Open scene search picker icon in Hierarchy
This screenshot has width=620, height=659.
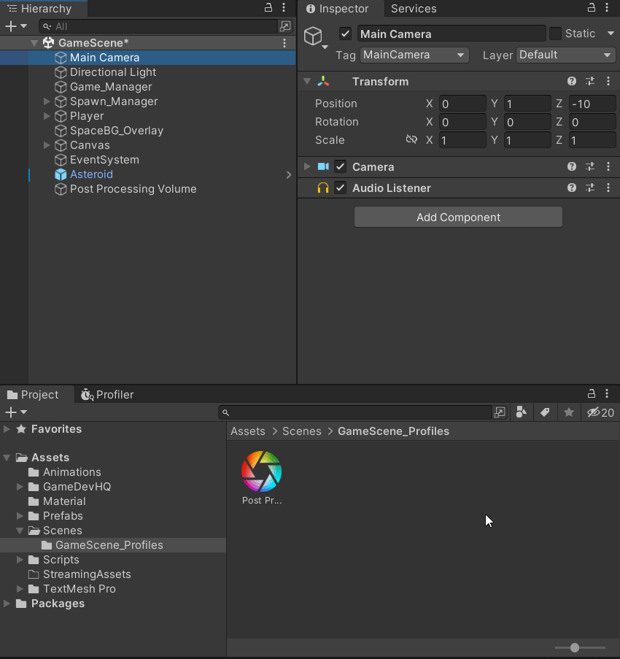[x=285, y=26]
